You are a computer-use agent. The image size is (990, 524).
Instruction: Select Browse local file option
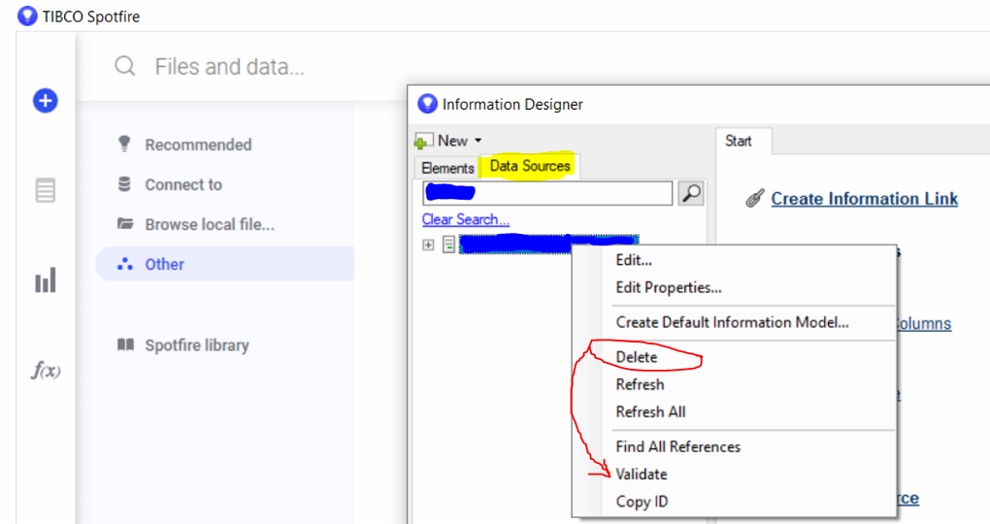[209, 224]
